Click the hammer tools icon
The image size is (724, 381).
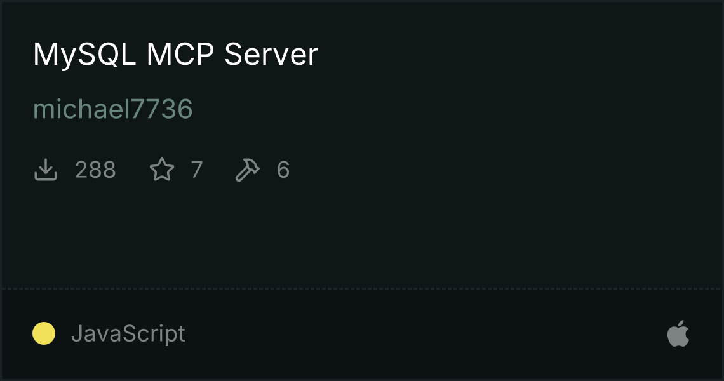click(248, 170)
